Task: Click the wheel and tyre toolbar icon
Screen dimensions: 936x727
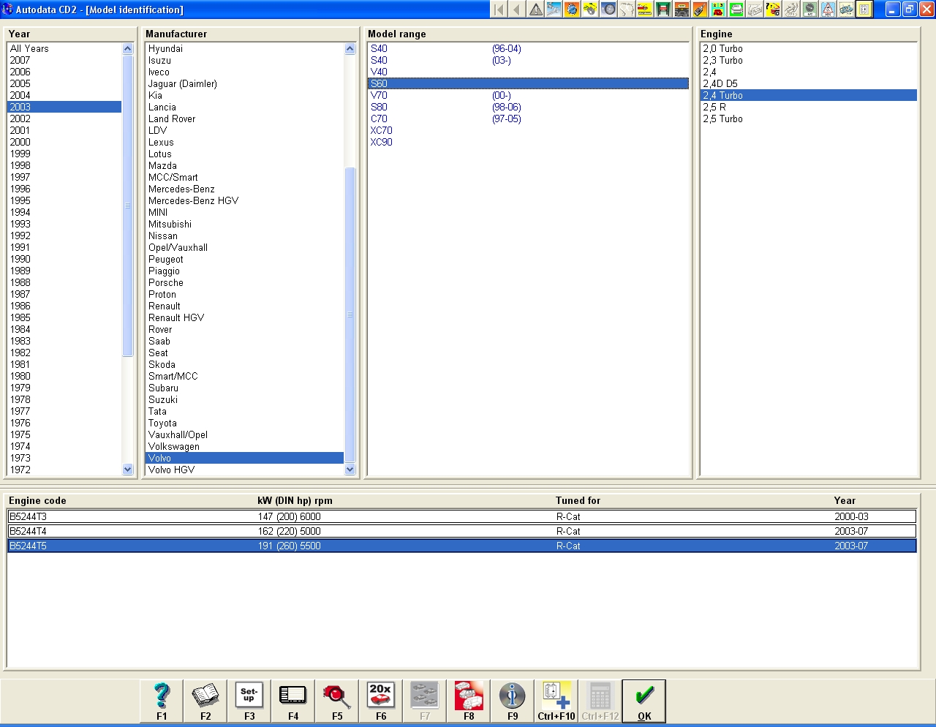Action: click(x=608, y=9)
